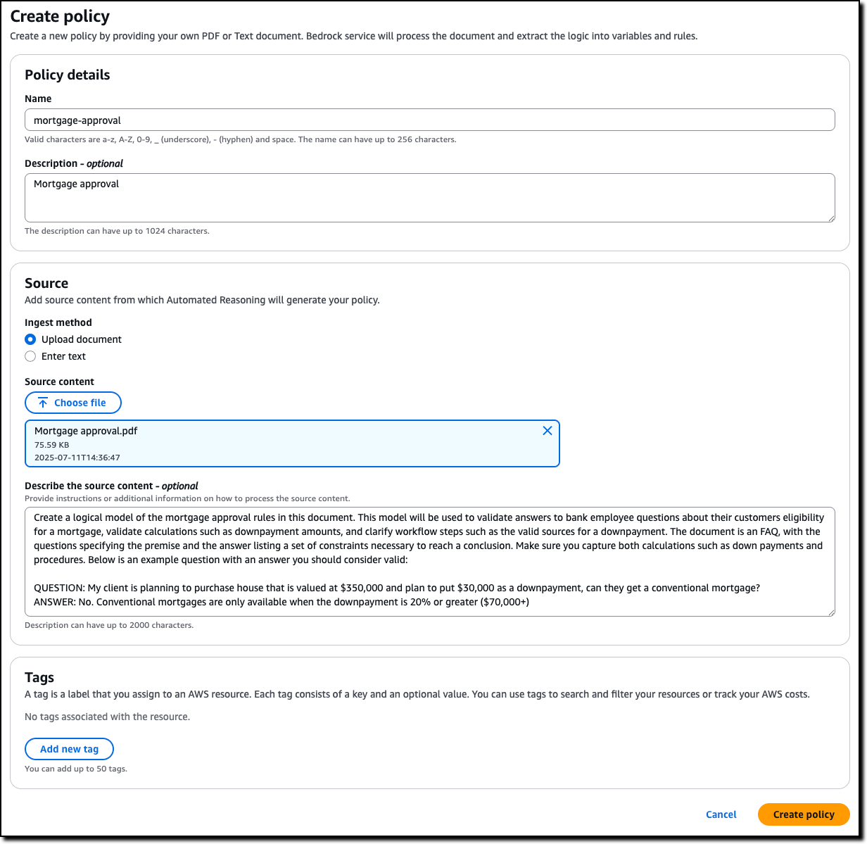
Task: Click the Create policy page heading
Action: point(60,16)
